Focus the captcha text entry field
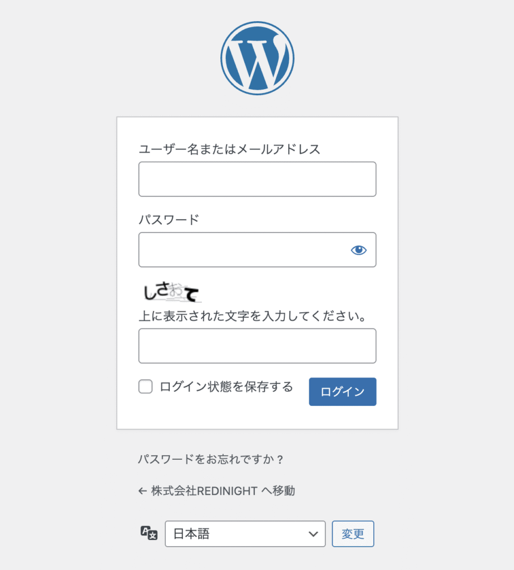 click(x=257, y=346)
